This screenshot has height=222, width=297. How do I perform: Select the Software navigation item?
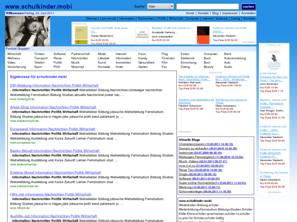coord(222,18)
